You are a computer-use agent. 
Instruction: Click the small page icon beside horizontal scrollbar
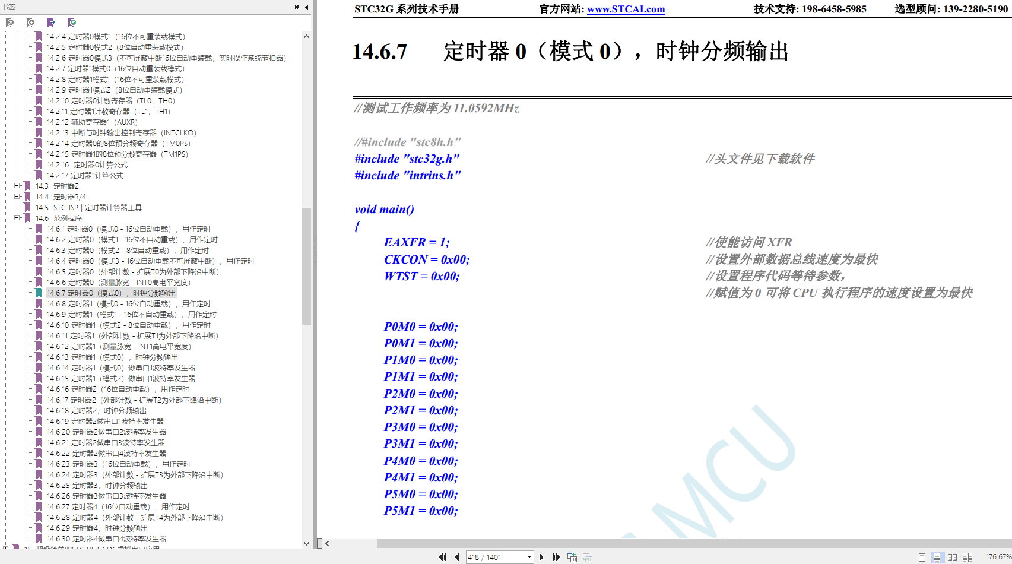319,543
